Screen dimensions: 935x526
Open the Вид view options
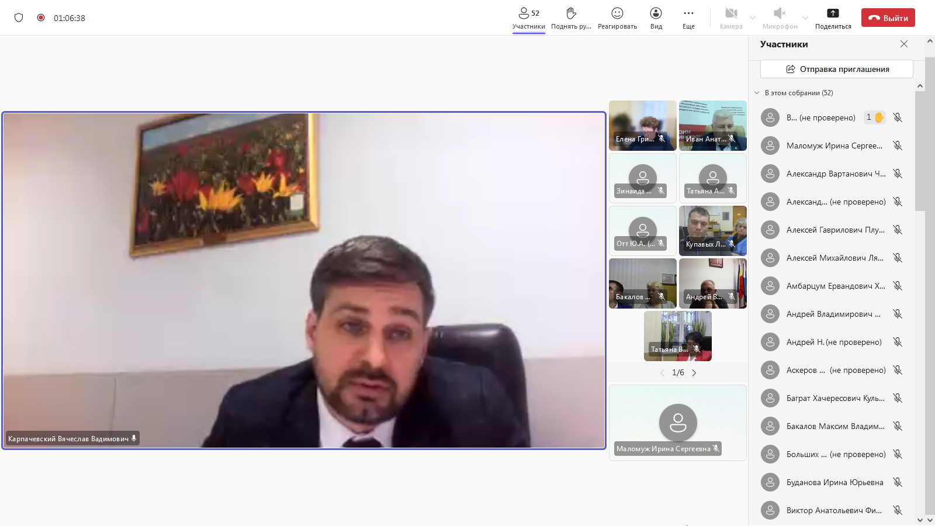(x=656, y=13)
